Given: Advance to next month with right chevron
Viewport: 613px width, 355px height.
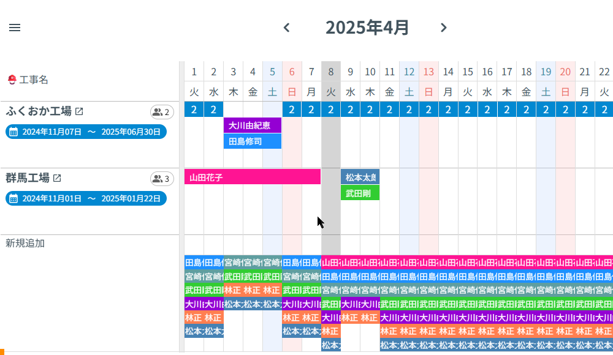Looking at the screenshot, I should click(x=443, y=28).
